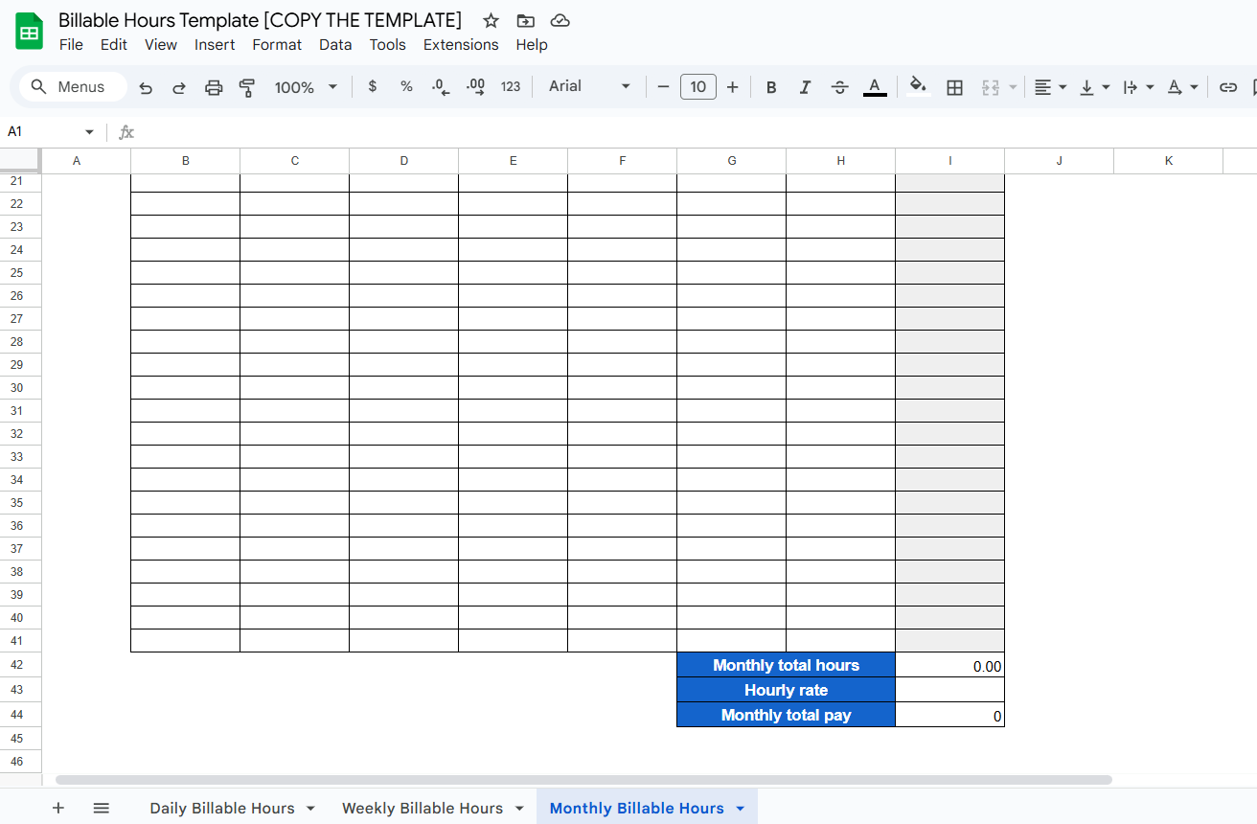Toggle strikethrough formatting
The height and width of the screenshot is (824, 1257).
839,86
